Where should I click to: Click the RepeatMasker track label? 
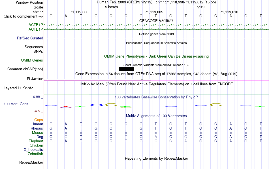point(31,162)
